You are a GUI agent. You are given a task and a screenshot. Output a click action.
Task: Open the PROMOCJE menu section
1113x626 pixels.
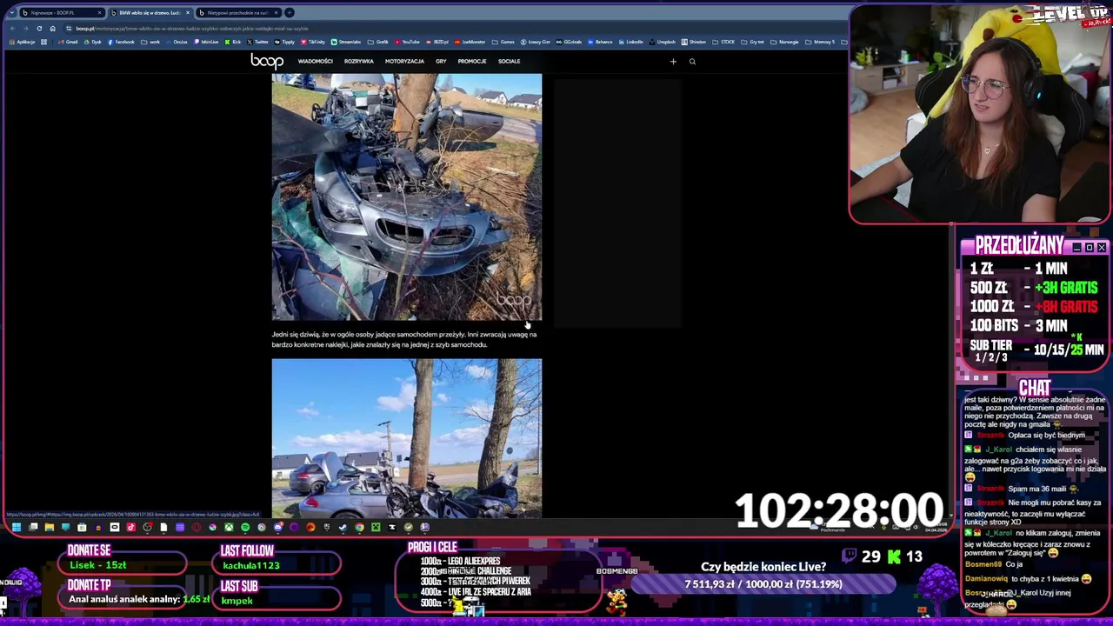(x=472, y=61)
